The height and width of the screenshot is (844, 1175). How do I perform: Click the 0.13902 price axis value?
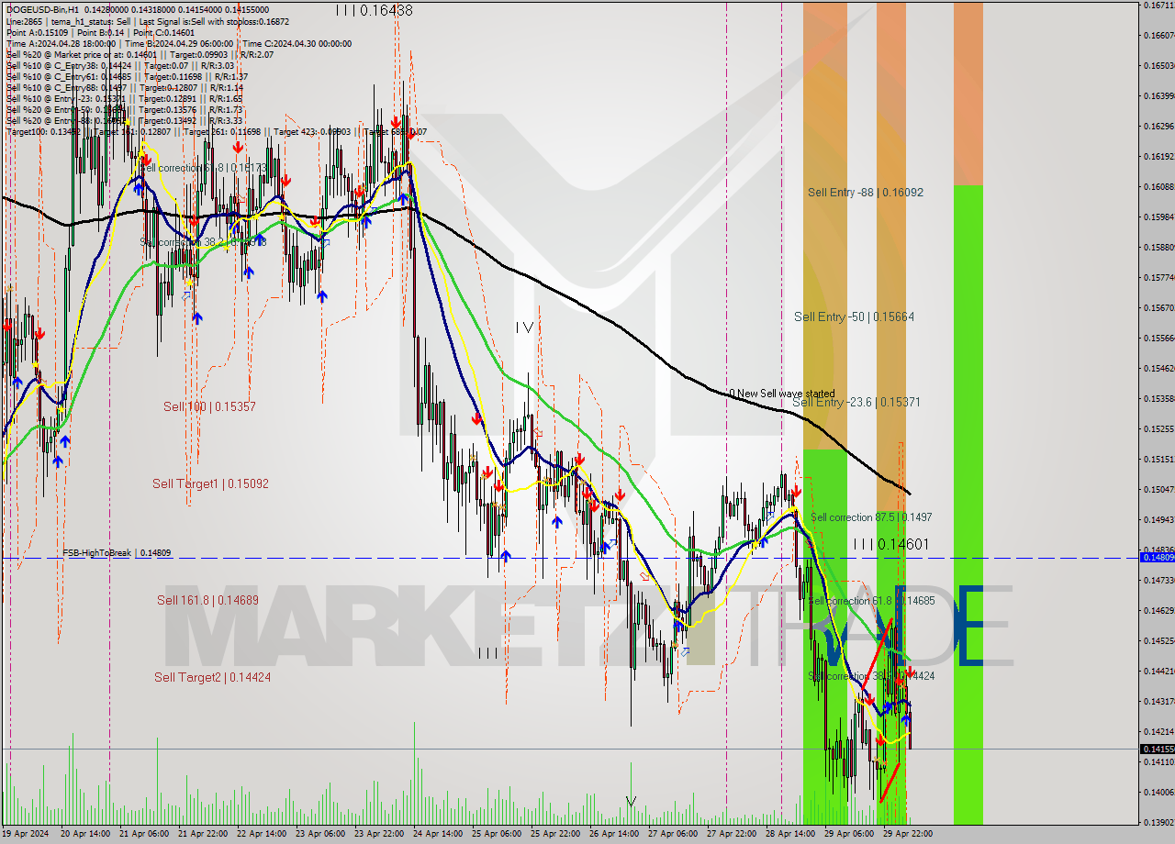coord(1158,822)
